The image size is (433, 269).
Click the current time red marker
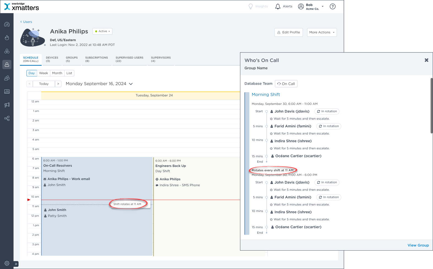point(29,200)
